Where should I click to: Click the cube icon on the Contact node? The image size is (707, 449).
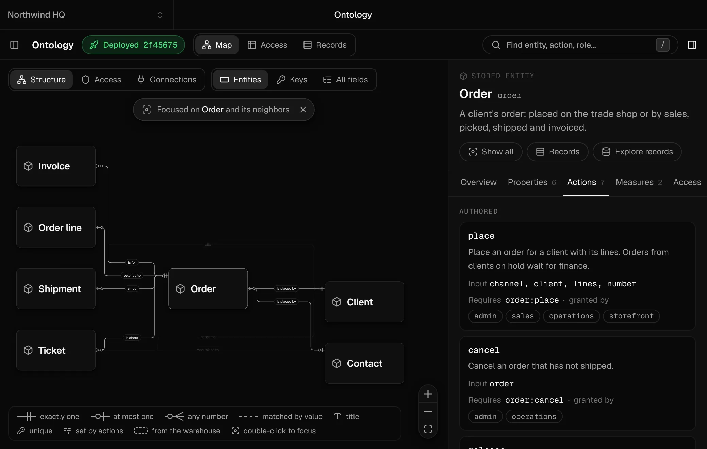pos(336,363)
